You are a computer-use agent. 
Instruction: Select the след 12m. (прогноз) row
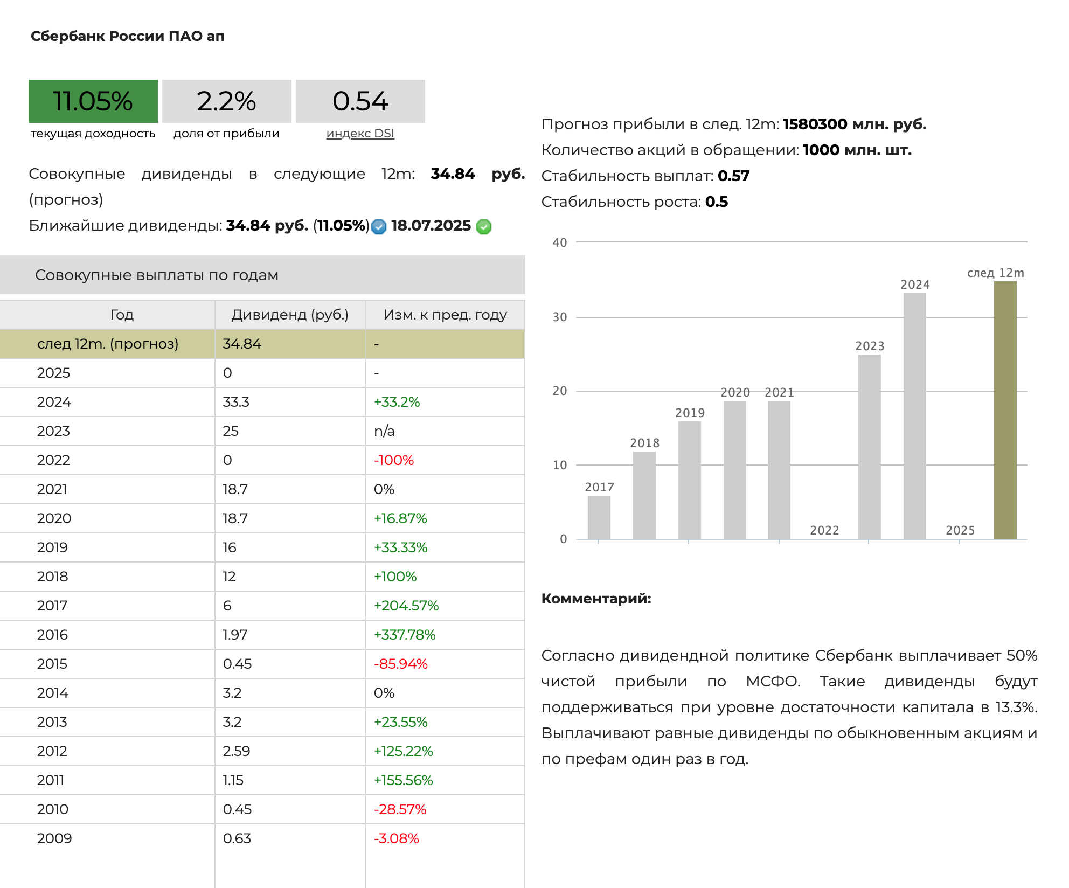[262, 344]
